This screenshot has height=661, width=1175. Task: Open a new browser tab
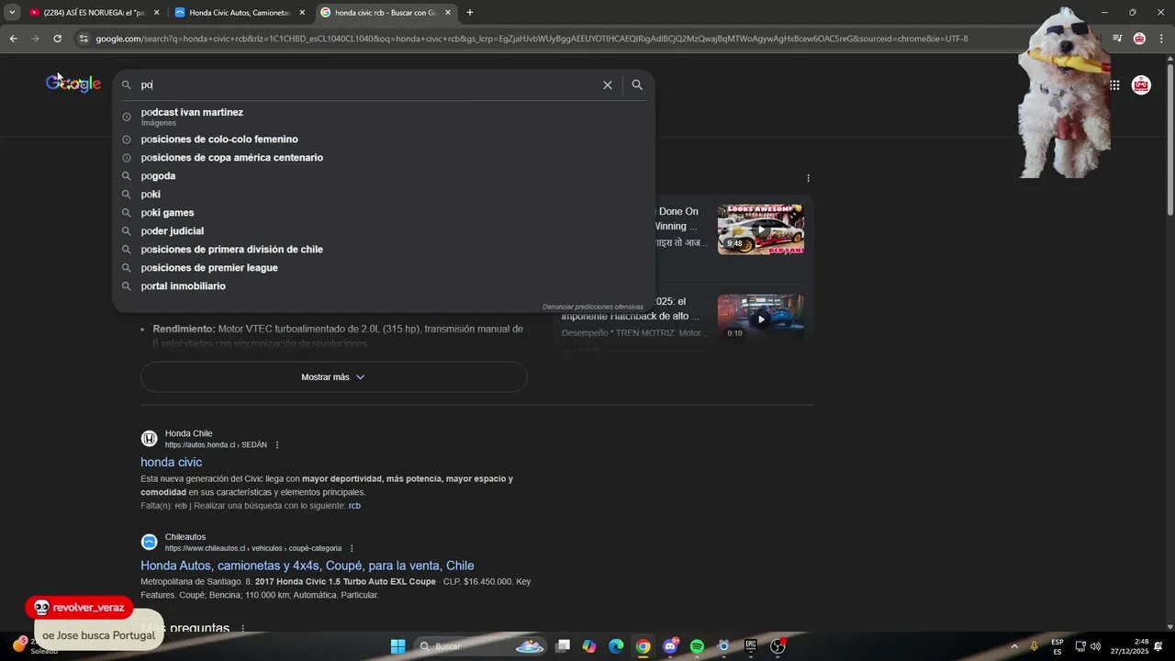(x=470, y=13)
